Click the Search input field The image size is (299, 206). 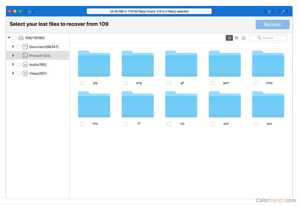[x=271, y=38]
